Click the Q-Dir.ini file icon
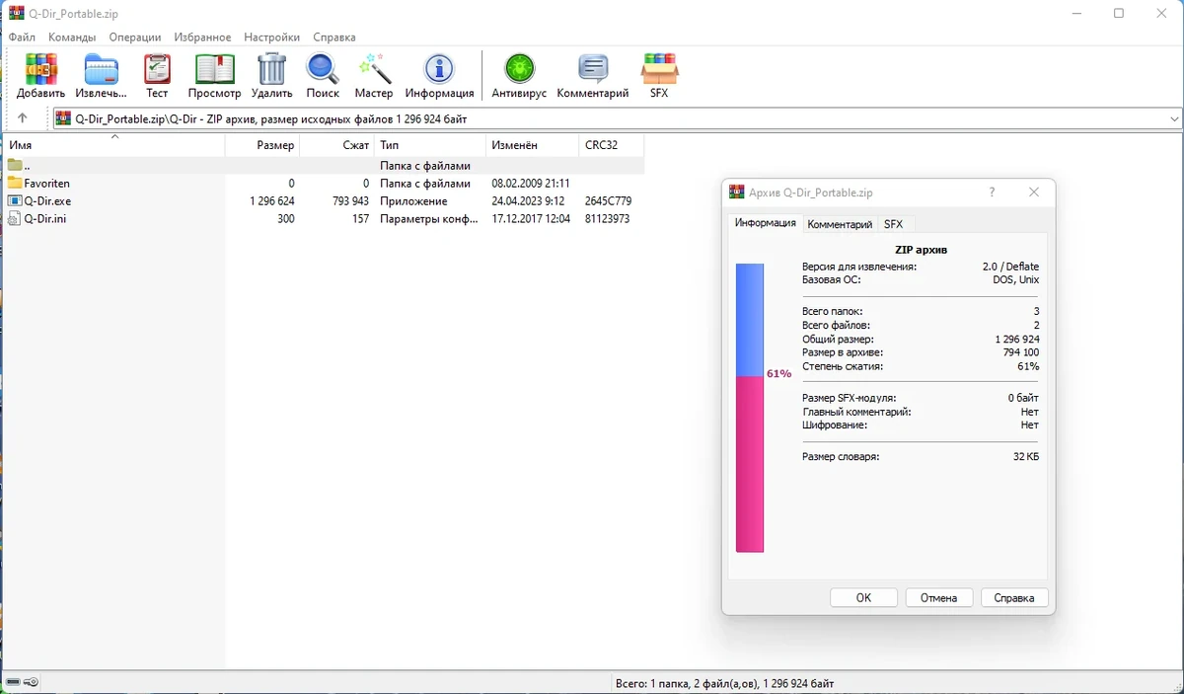Image resolution: width=1184 pixels, height=694 pixels. (15, 219)
